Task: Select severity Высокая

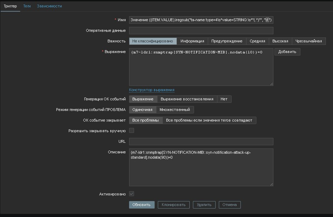Action: tap(280, 41)
